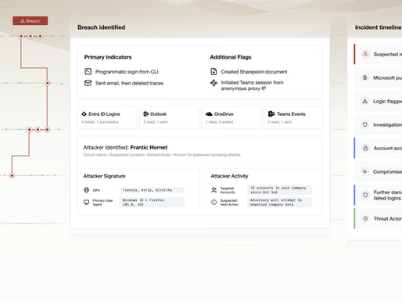Select the Login flagged timeline entry

[378, 101]
